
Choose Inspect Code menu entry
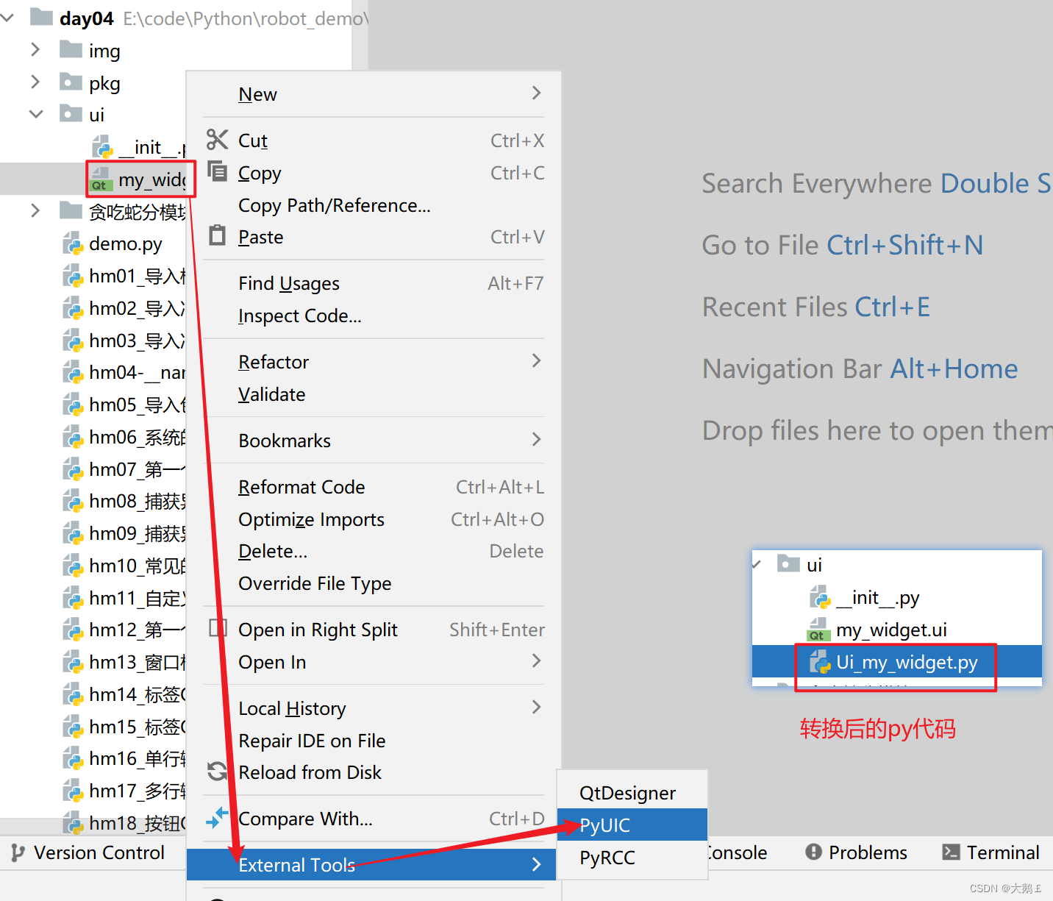pyautogui.click(x=374, y=316)
